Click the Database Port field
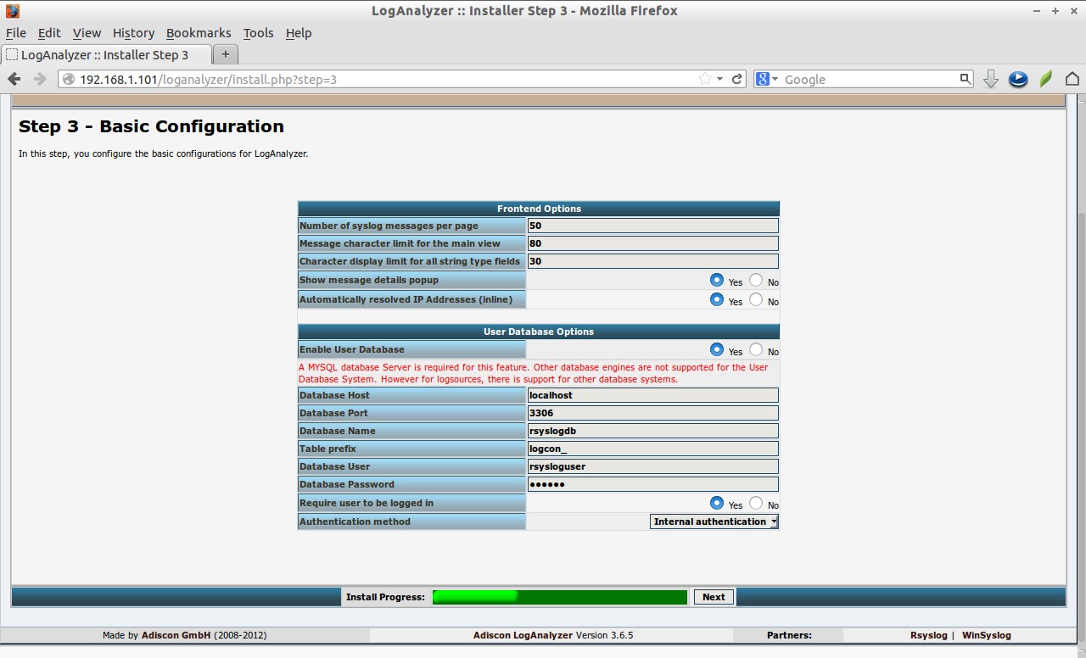1086x658 pixels. coord(652,413)
